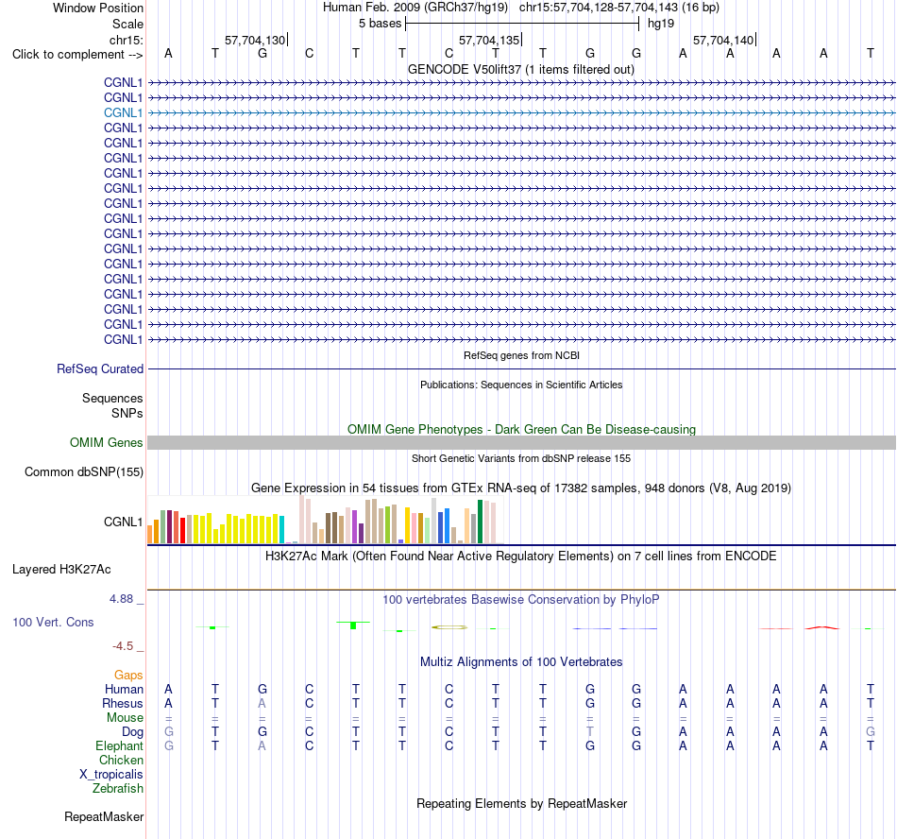Open the GENCODE V50lift37 track title
Screen dimensions: 897x839
click(520, 69)
